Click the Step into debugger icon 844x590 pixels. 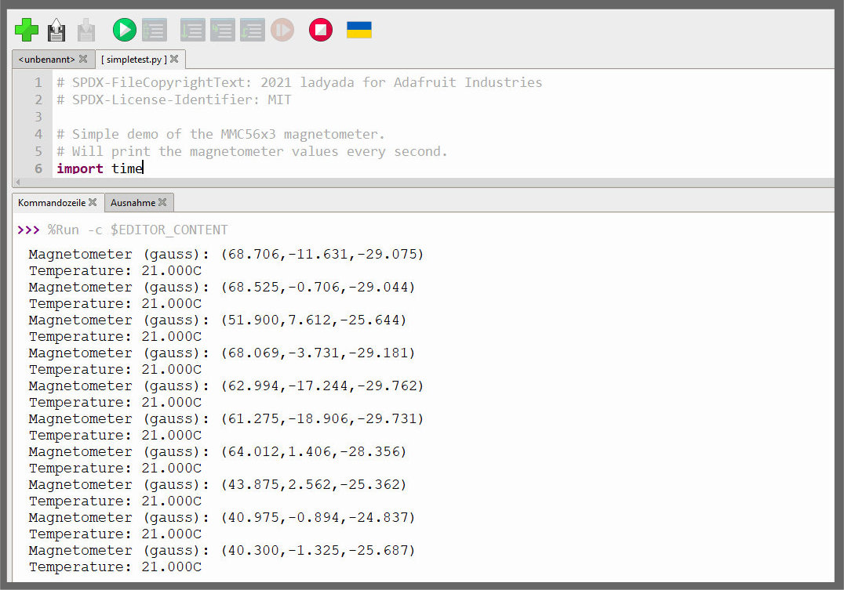222,31
